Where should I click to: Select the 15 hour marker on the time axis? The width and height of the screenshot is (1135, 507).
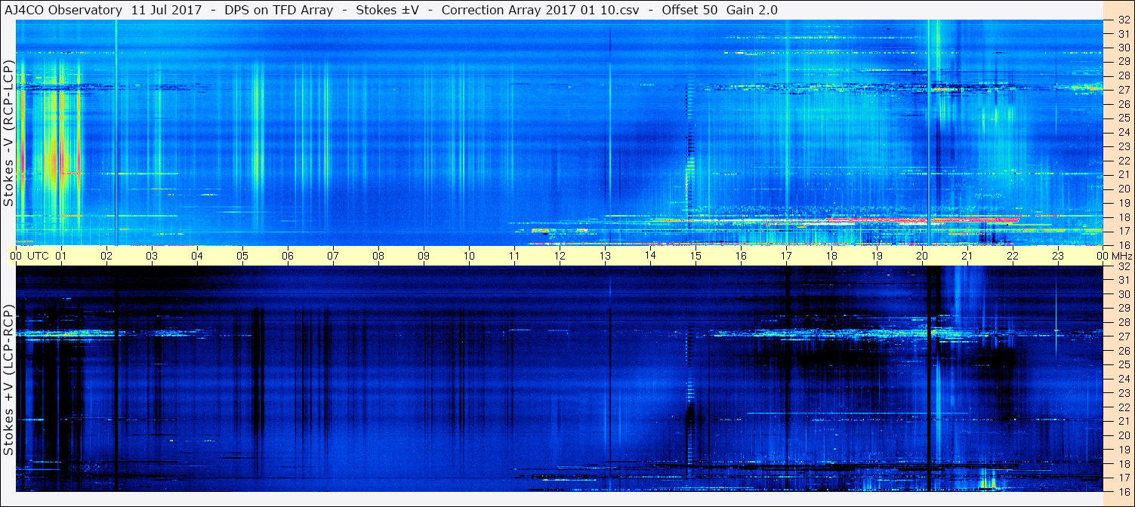coord(695,256)
